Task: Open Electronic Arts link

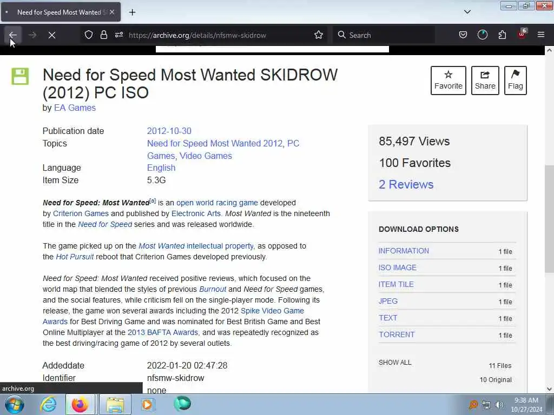Action: (196, 213)
